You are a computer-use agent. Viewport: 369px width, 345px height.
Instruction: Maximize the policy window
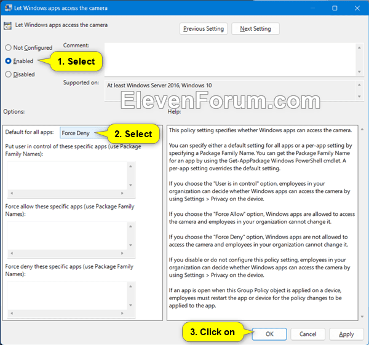click(335, 8)
